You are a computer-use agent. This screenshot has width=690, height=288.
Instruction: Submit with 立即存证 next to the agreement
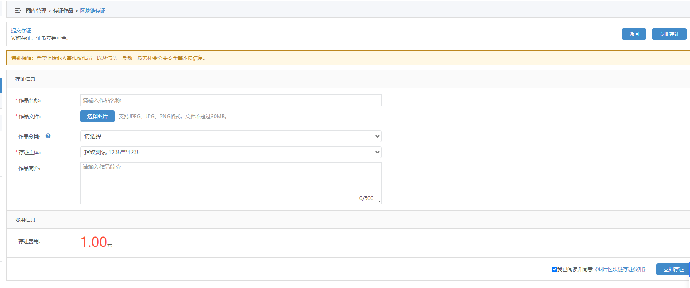(673, 270)
